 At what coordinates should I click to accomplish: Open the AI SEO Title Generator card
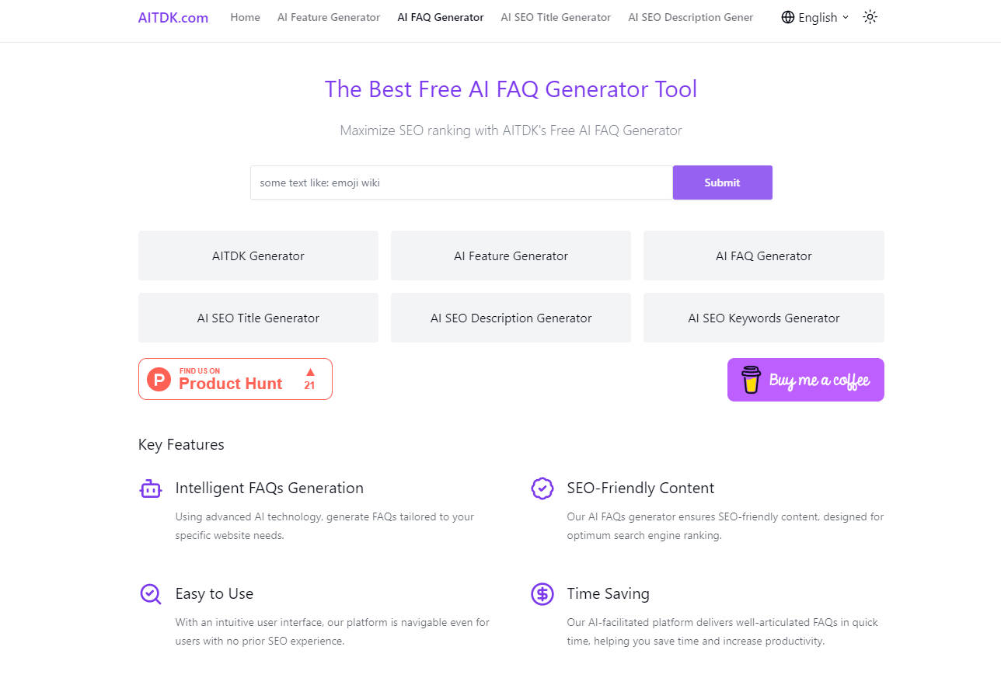click(x=258, y=318)
